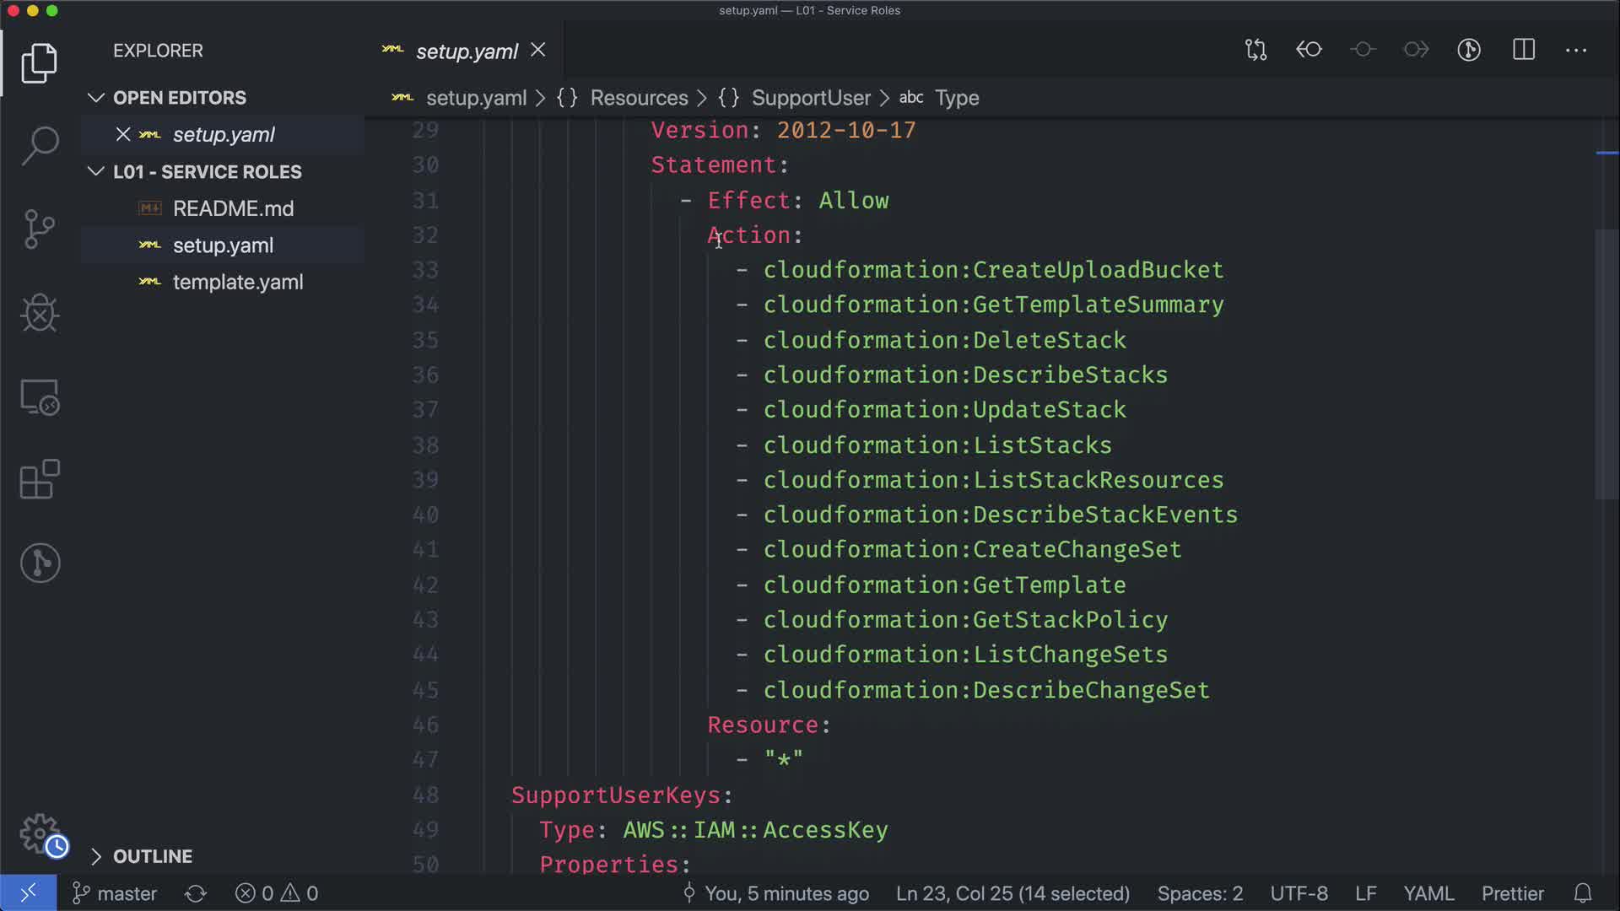Viewport: 1620px width, 911px height.
Task: Click the YAML language mode button
Action: pyautogui.click(x=1428, y=893)
